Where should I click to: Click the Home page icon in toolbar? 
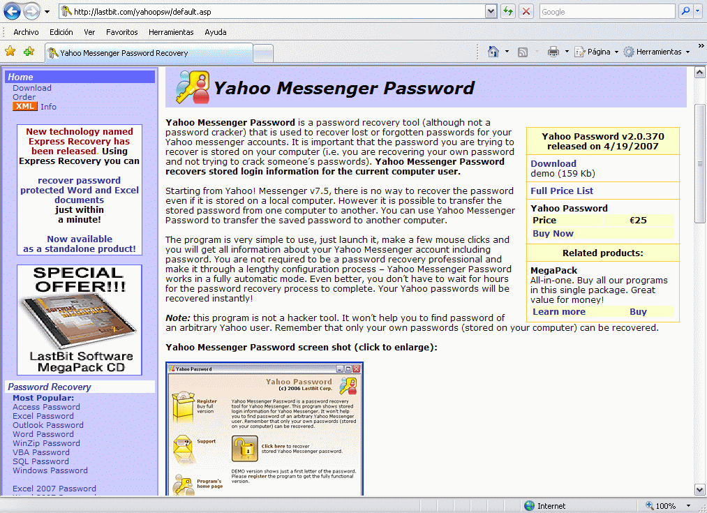[493, 52]
